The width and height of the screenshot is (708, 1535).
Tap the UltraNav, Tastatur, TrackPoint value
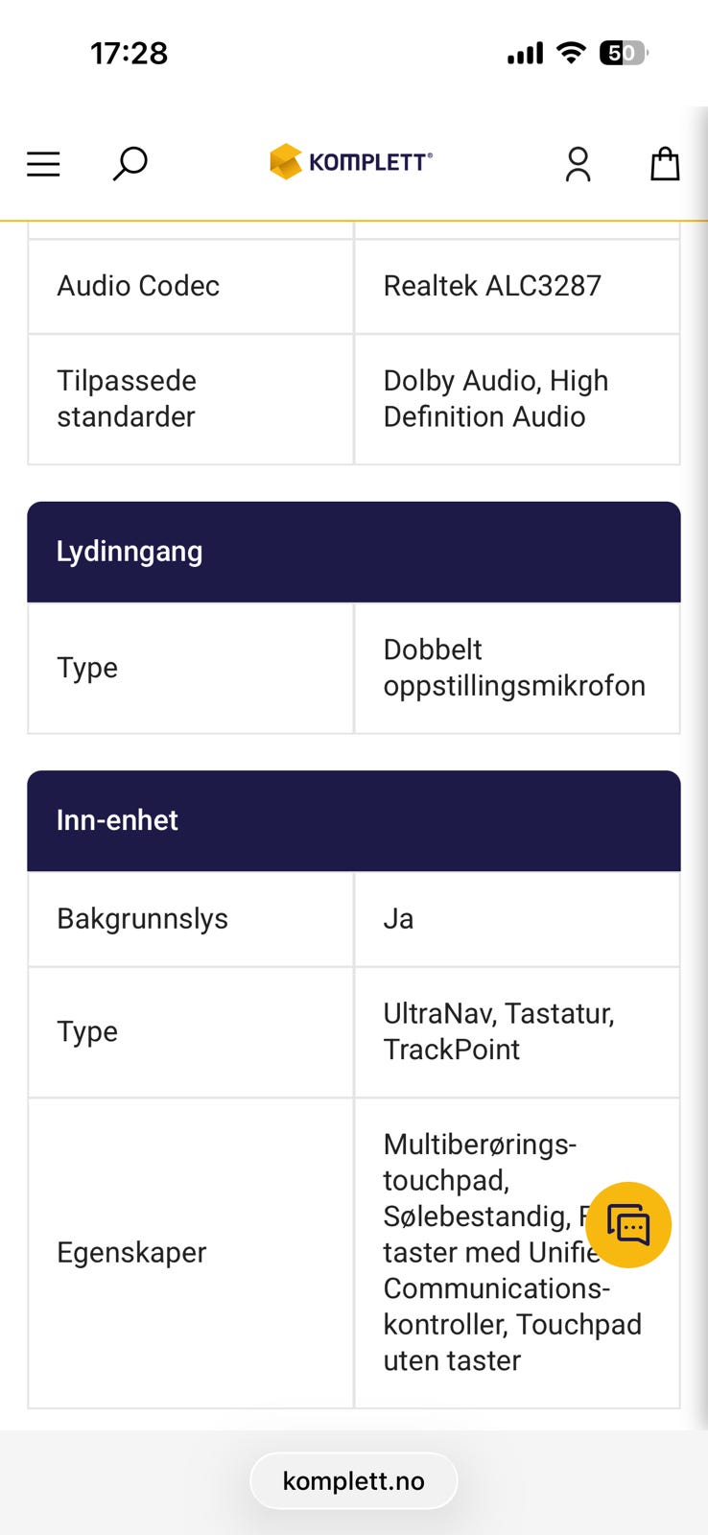499,1031
